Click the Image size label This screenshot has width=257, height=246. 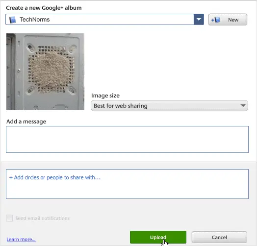point(105,96)
